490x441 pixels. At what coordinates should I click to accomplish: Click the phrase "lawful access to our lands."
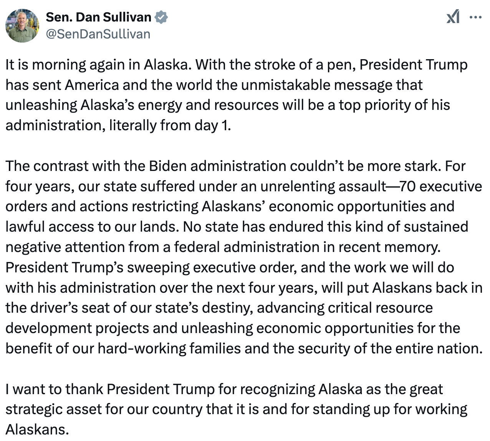(x=92, y=227)
